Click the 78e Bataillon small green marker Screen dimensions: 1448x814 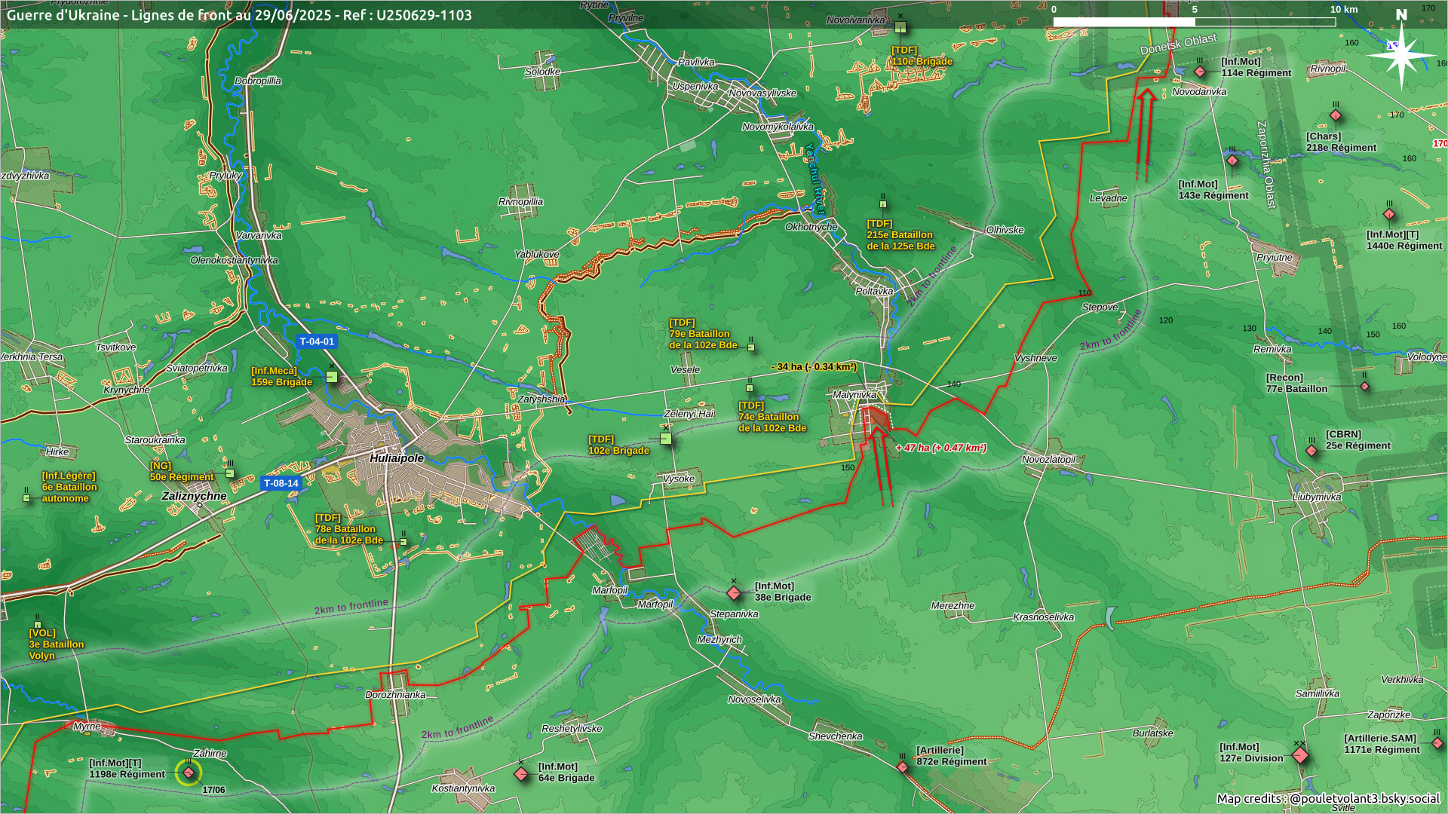point(403,542)
